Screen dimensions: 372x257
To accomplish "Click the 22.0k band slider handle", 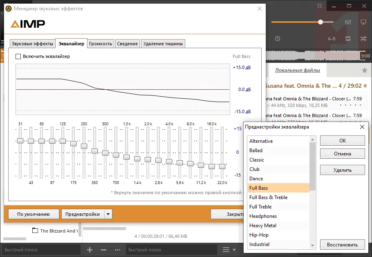I will [222, 166].
